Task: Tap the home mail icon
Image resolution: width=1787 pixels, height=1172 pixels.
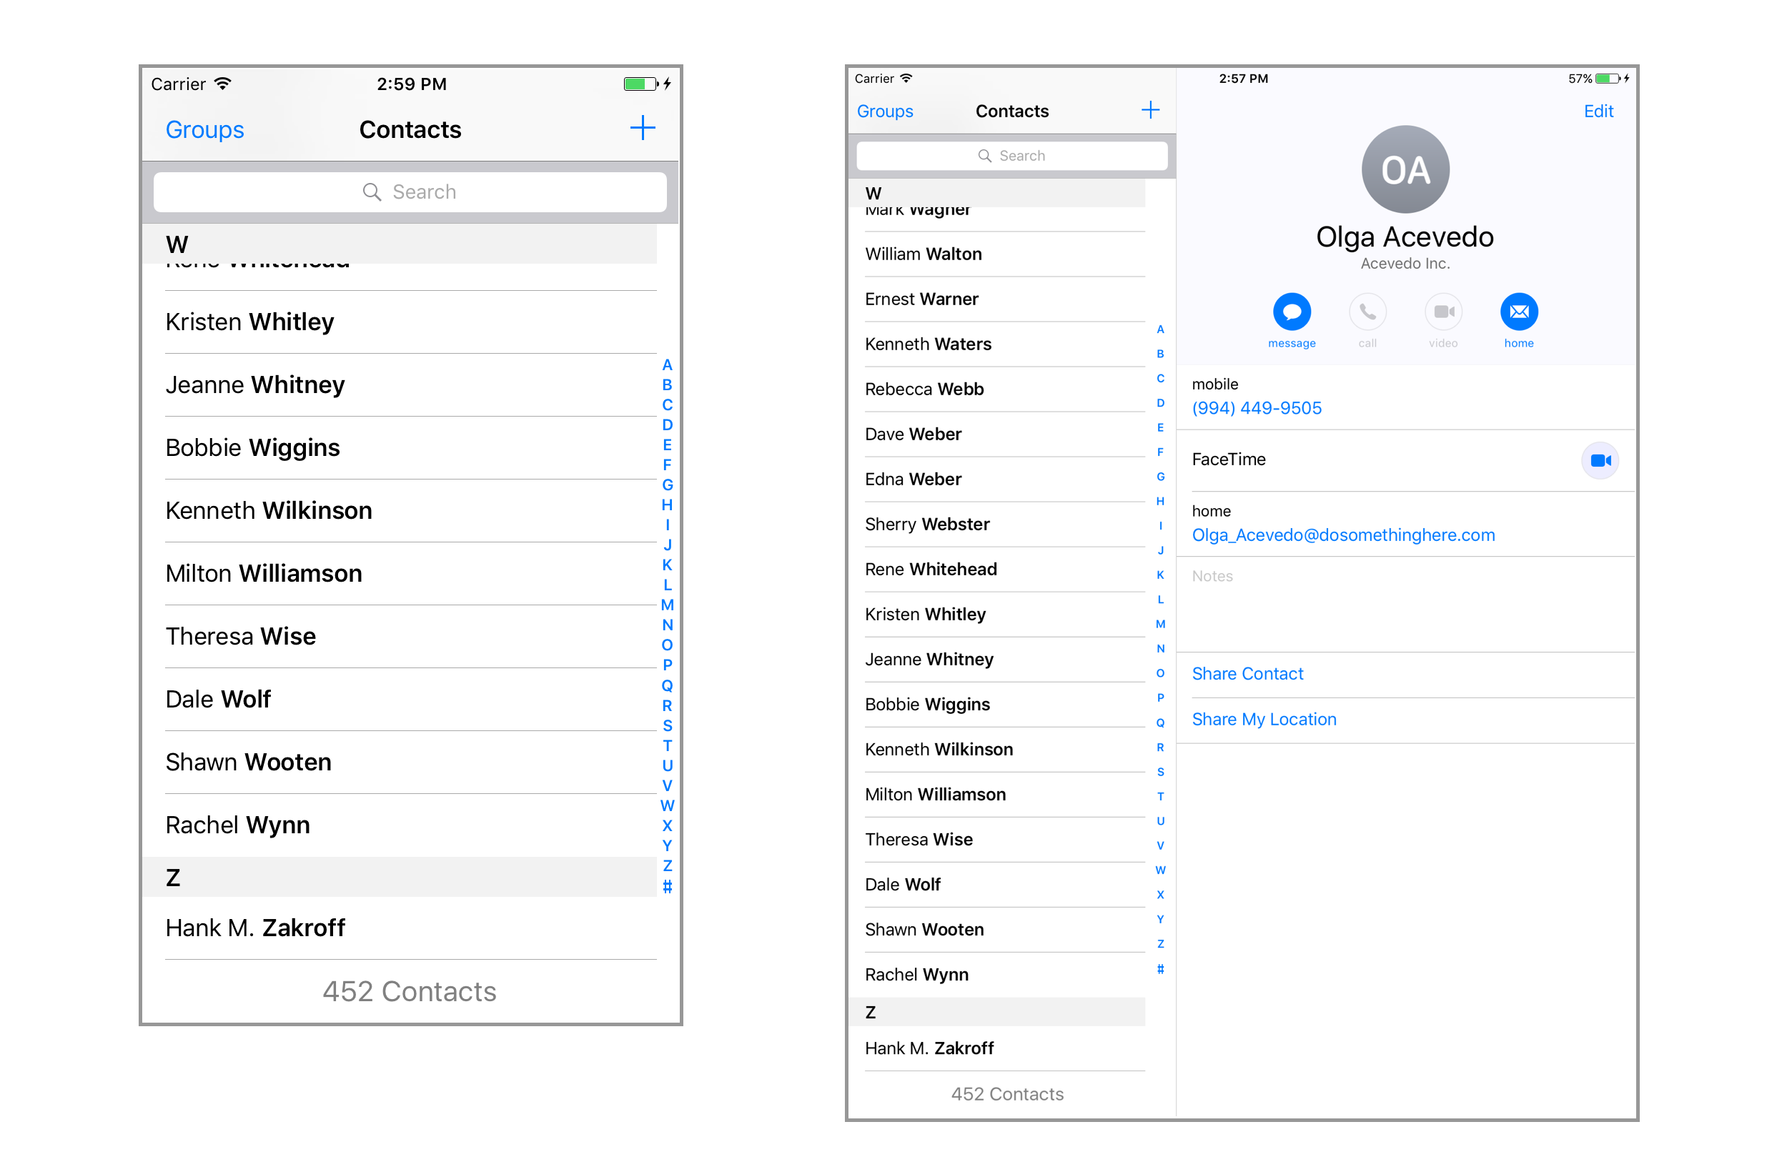Action: 1519,312
